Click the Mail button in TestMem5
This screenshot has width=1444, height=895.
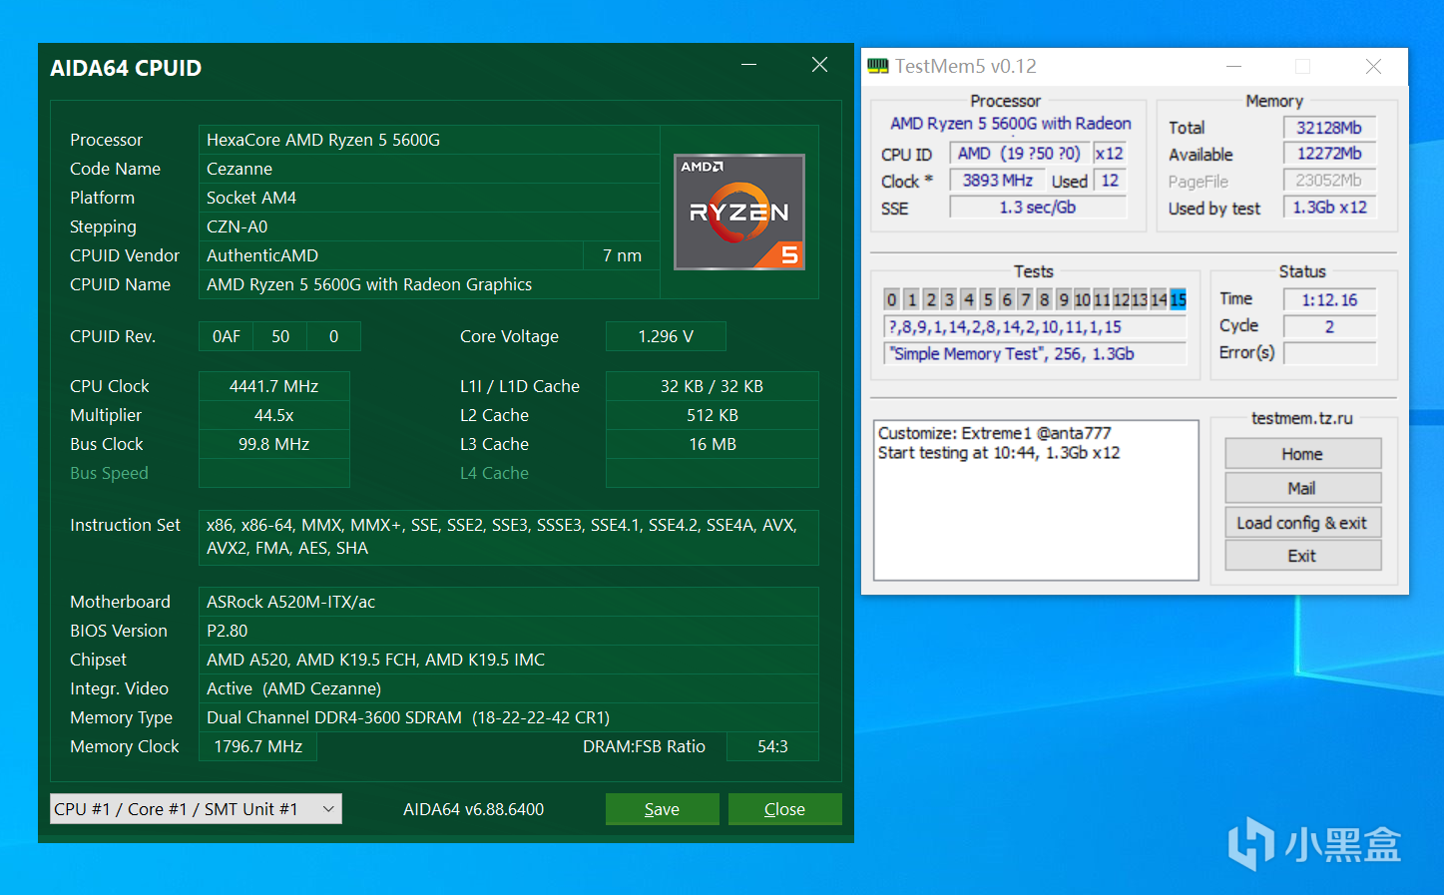1303,488
